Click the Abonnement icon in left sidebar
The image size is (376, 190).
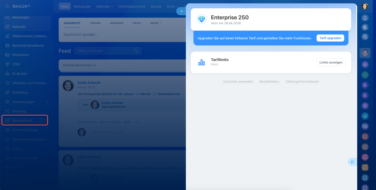pyautogui.click(x=7, y=121)
